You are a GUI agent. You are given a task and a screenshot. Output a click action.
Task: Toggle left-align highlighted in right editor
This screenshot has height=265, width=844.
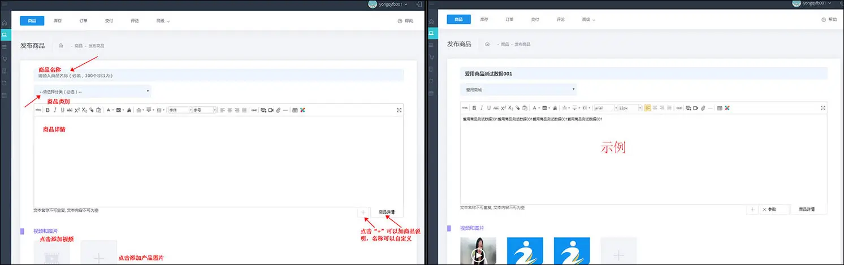click(x=648, y=108)
